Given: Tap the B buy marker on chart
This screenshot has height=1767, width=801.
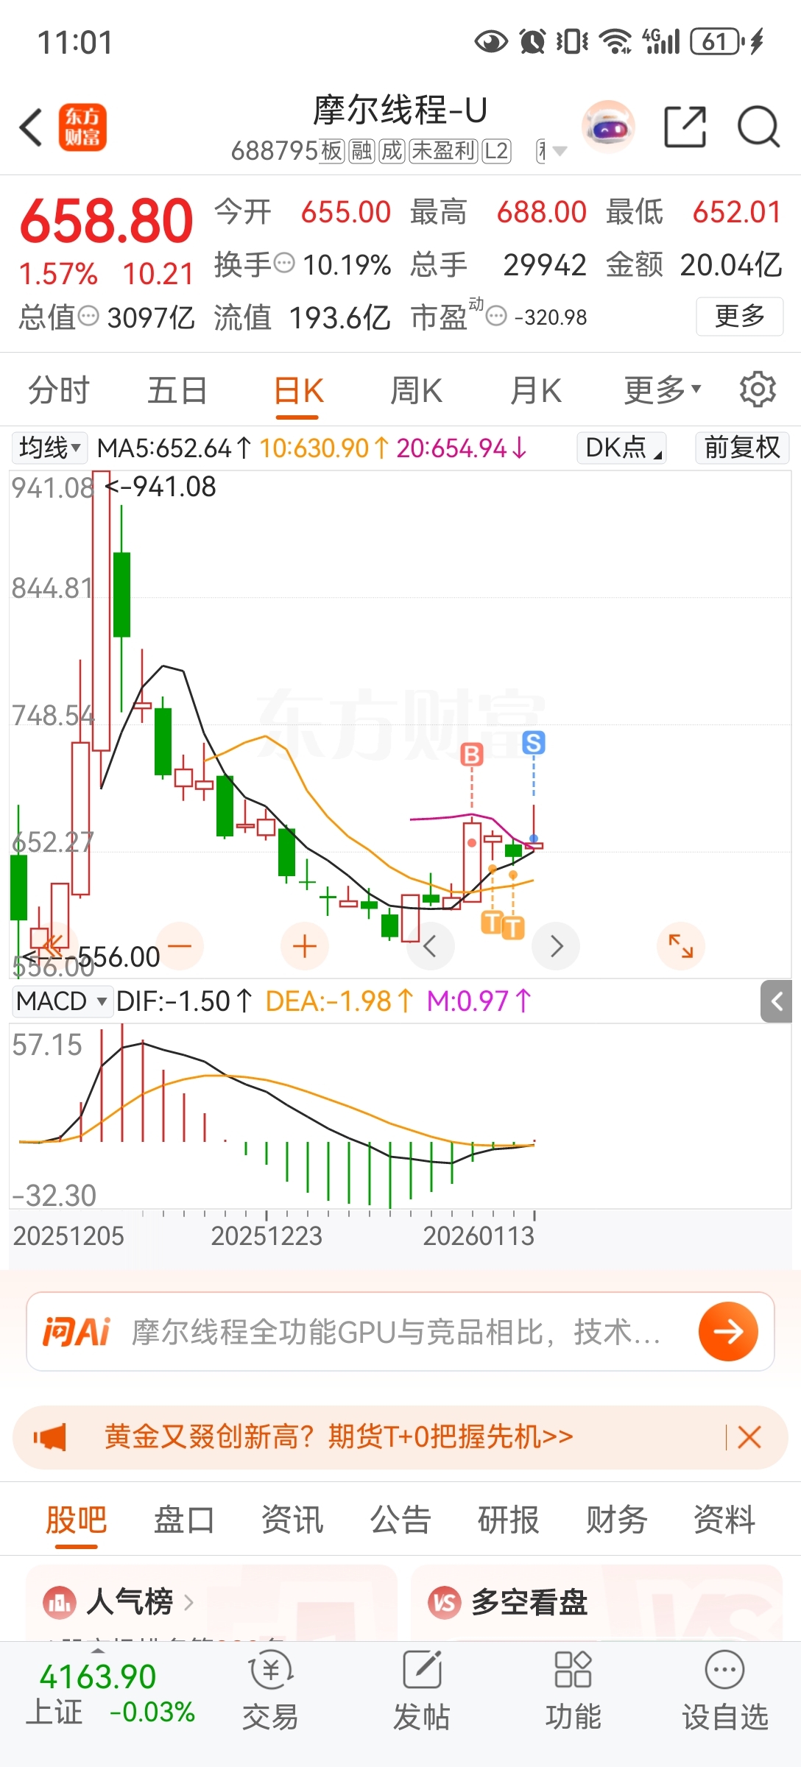Looking at the screenshot, I should coord(472,754).
